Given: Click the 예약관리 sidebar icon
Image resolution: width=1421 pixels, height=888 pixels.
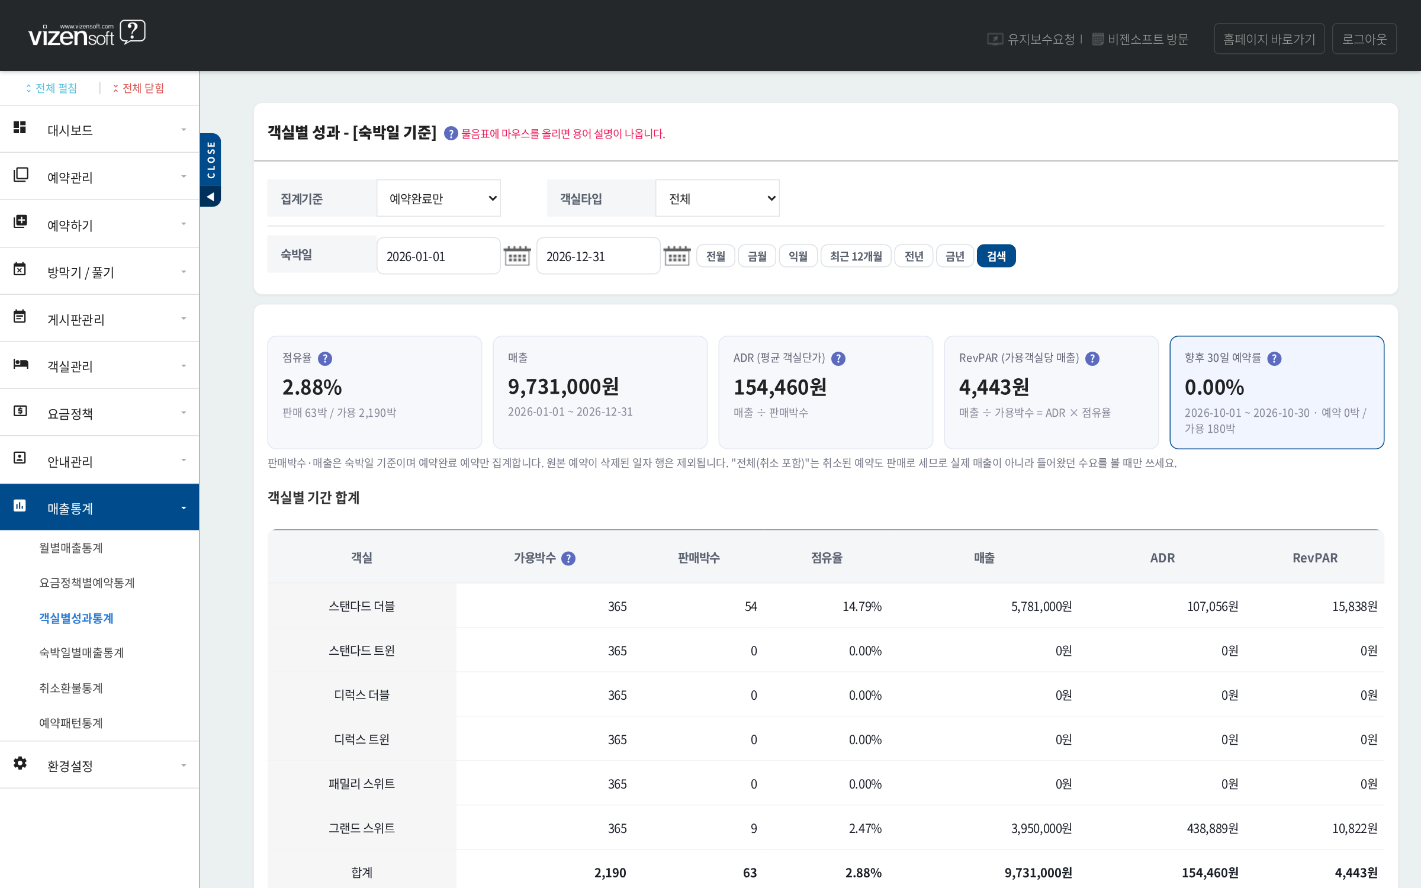Looking at the screenshot, I should click(20, 175).
